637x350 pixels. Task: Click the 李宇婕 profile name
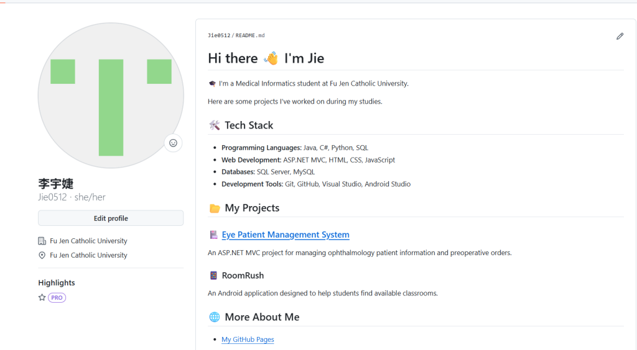click(x=56, y=184)
